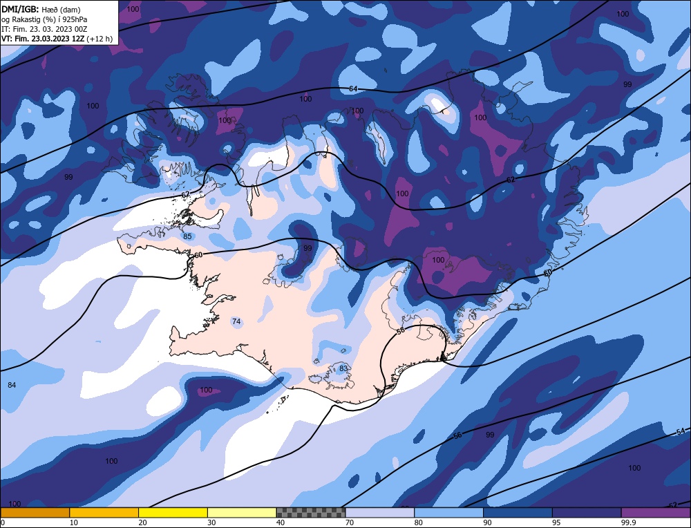
Task: Click the '(+12 h)' forecast offset text
Action: point(100,39)
